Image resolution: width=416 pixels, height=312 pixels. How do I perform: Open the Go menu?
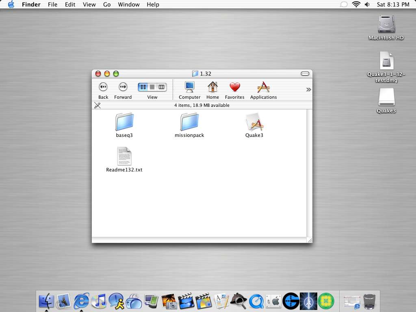pyautogui.click(x=107, y=4)
